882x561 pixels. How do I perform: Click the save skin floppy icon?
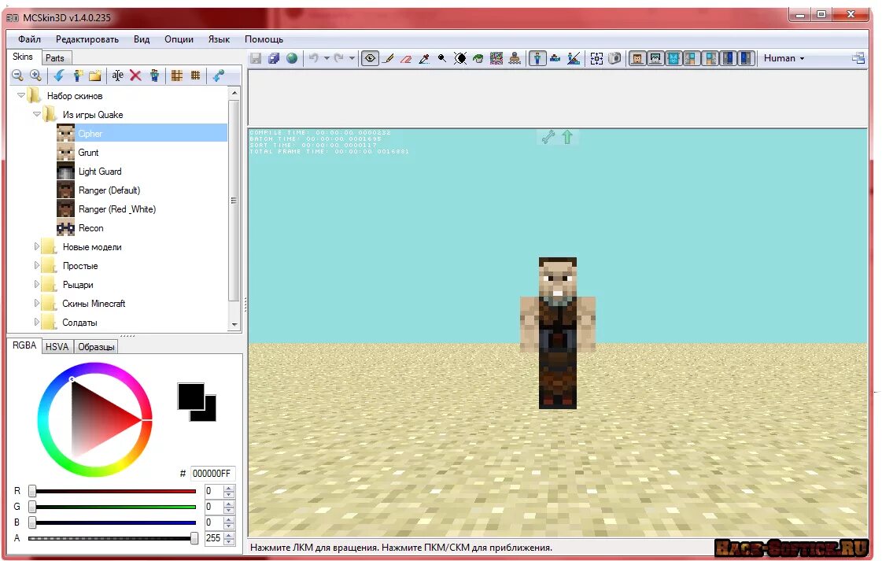(256, 58)
